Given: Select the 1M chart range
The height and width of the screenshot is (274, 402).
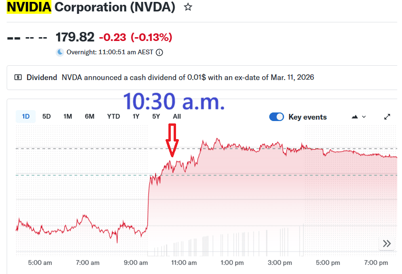Looking at the screenshot, I should (x=68, y=116).
